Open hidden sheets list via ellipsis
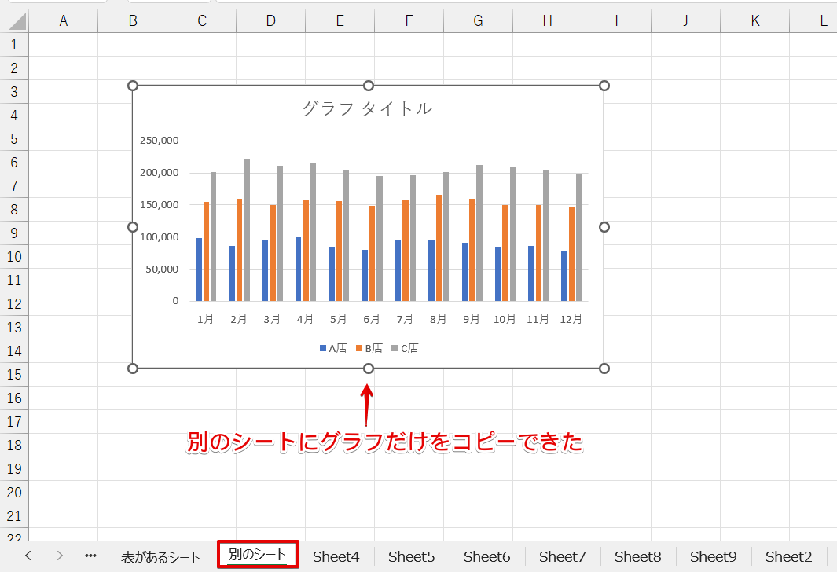This screenshot has height=572, width=837. pyautogui.click(x=90, y=555)
